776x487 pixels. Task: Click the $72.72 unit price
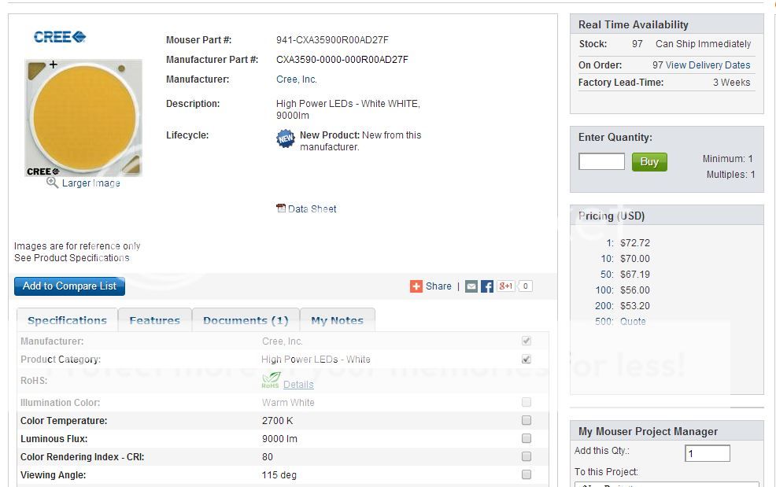[x=635, y=242]
